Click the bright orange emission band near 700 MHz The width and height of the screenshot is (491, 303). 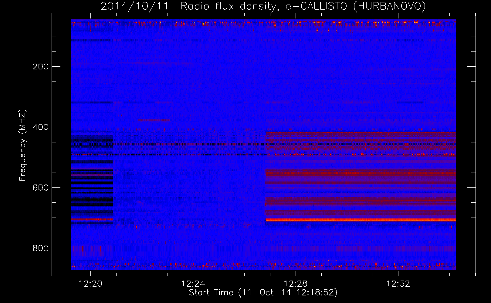361,220
